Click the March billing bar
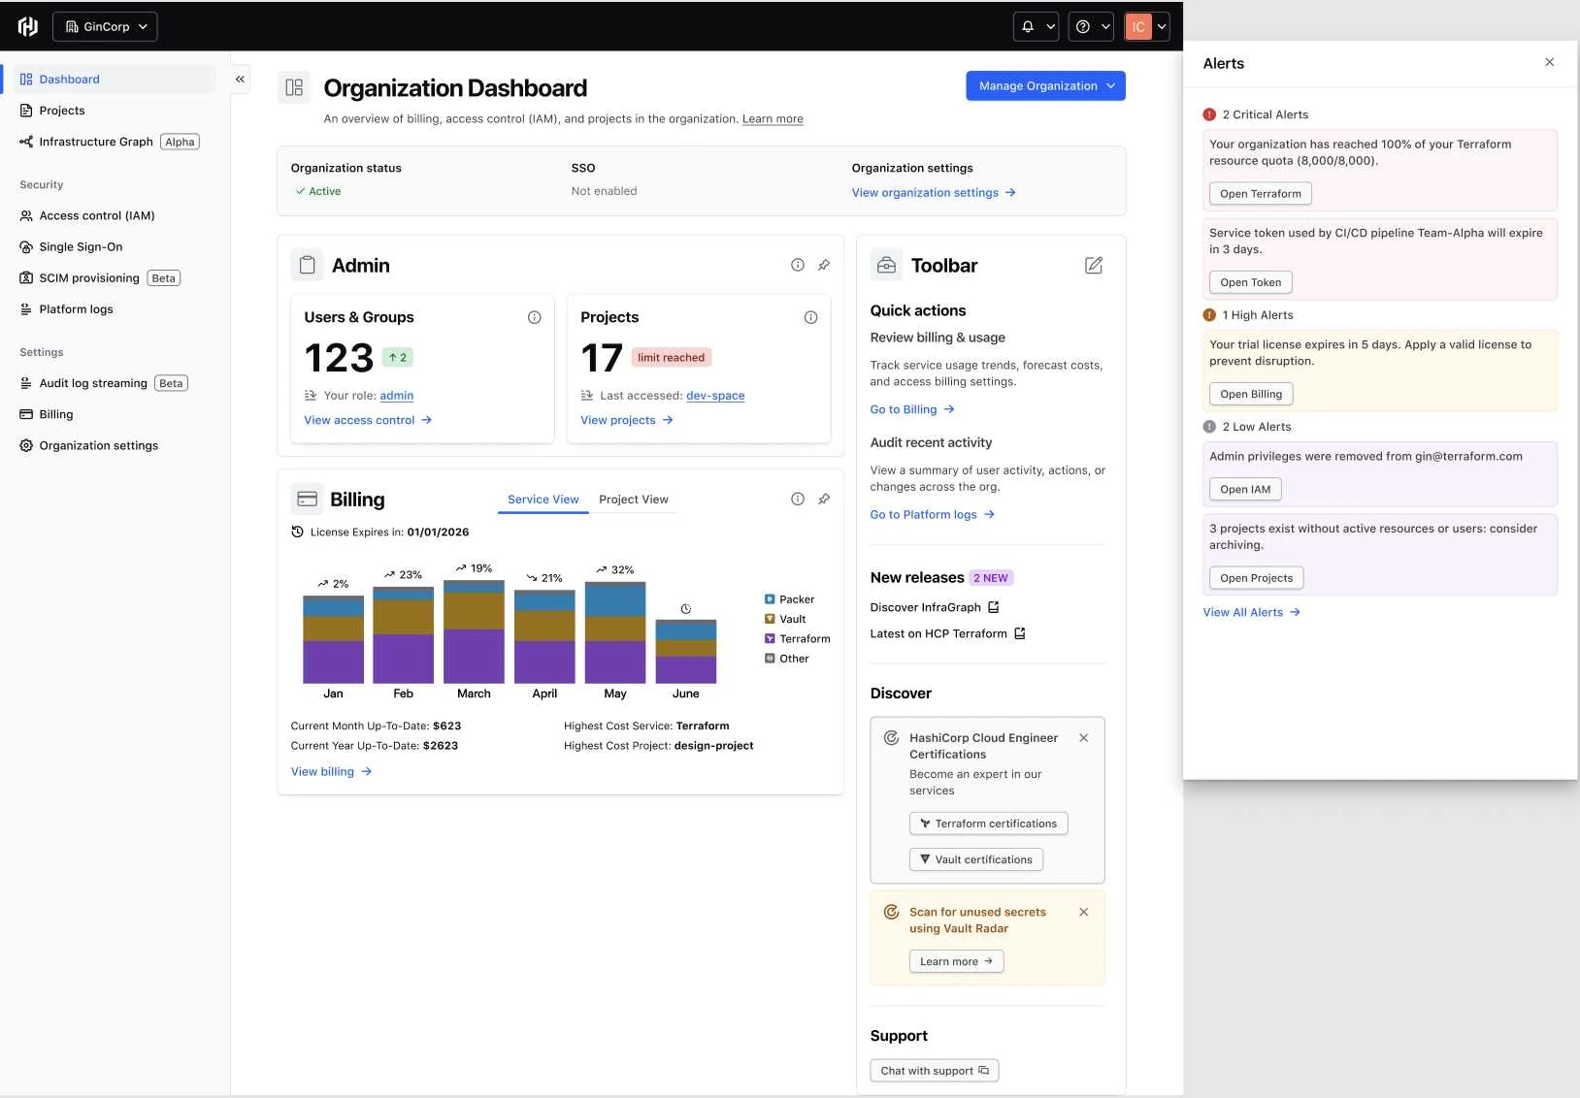 (x=474, y=631)
